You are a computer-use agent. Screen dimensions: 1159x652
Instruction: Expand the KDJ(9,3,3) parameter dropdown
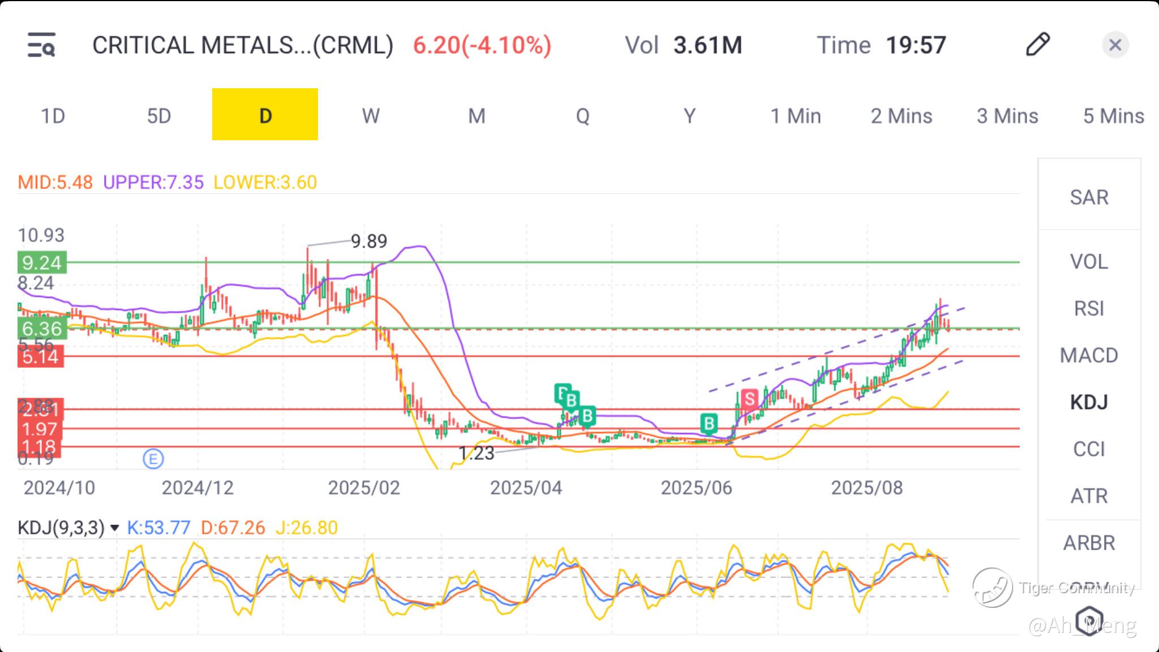click(x=115, y=528)
